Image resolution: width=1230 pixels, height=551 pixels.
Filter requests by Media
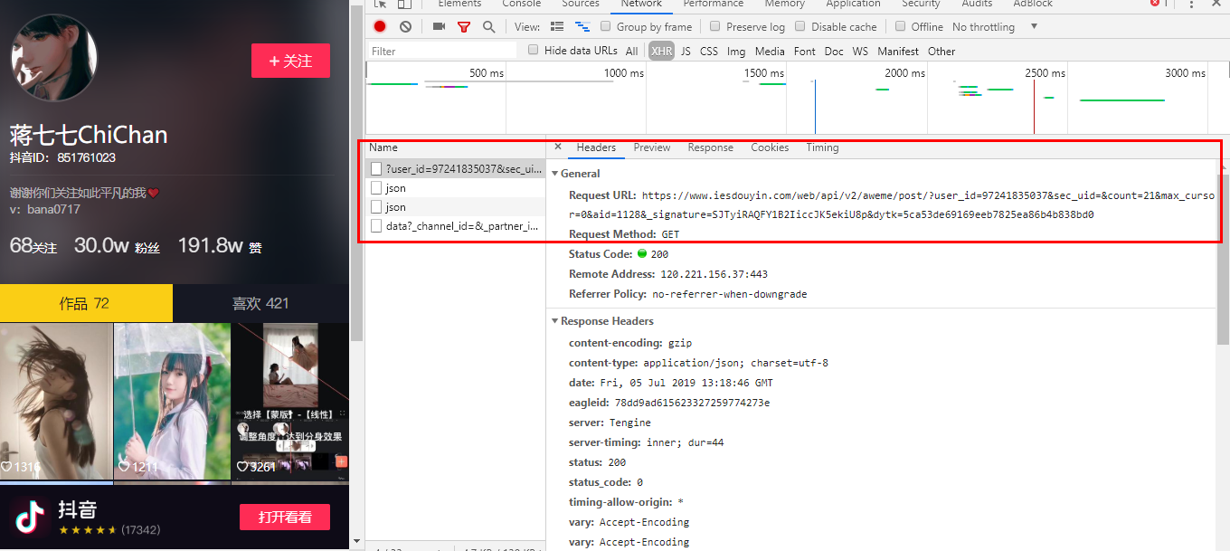coord(770,52)
